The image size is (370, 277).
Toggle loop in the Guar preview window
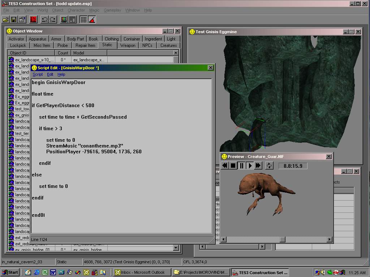point(269,166)
